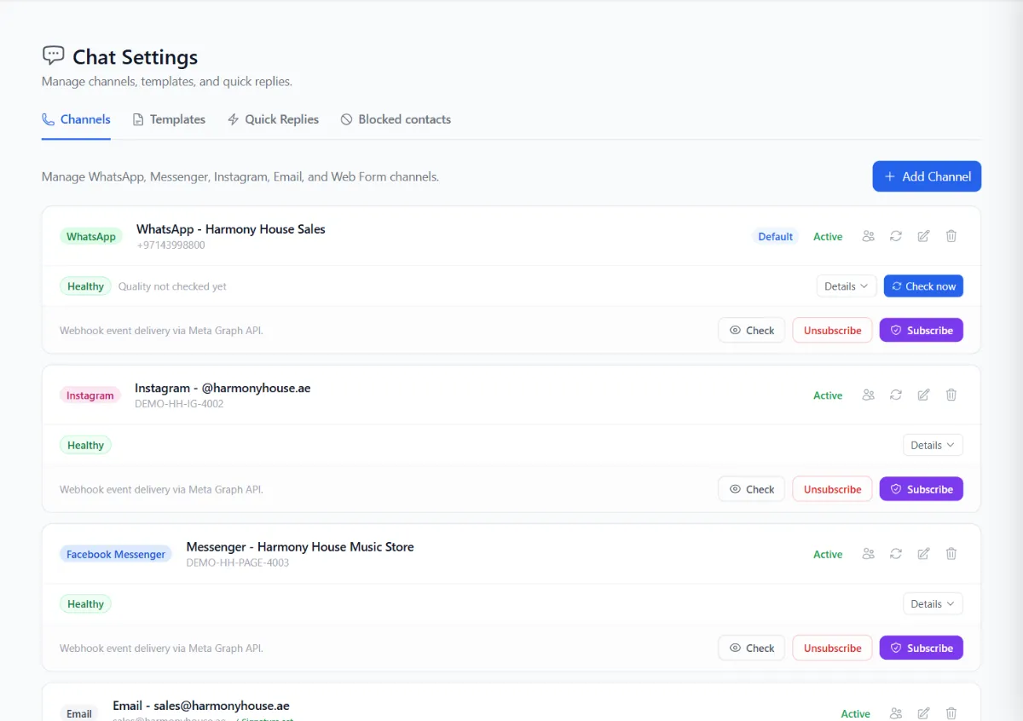Click sync icon in WhatsApp channel row
Image resolution: width=1023 pixels, height=721 pixels.
coord(896,236)
